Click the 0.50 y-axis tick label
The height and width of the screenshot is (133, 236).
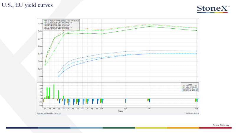(40, 69)
